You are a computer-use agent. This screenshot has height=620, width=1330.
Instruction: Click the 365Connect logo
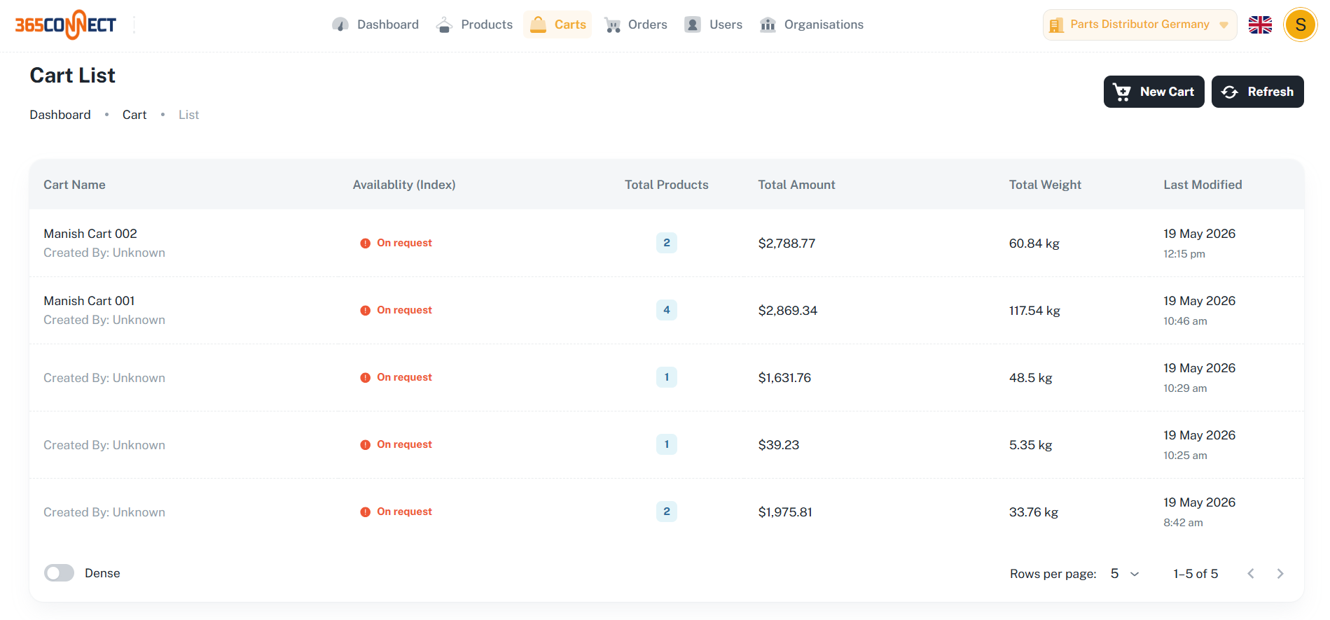click(x=66, y=24)
